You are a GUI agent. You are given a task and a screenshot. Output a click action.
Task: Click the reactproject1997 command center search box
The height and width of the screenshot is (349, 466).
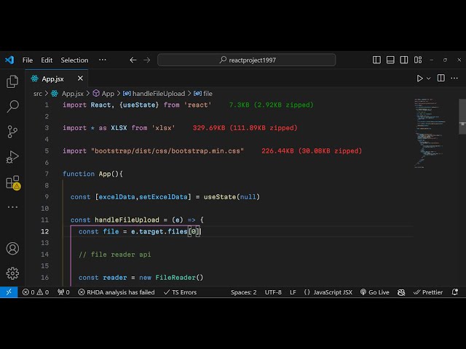(x=248, y=60)
